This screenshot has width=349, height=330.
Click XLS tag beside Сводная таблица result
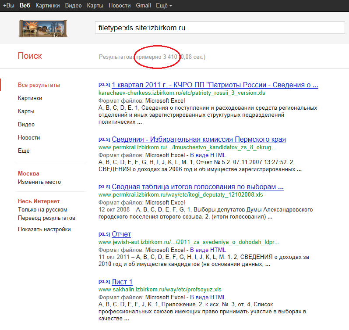point(104,187)
